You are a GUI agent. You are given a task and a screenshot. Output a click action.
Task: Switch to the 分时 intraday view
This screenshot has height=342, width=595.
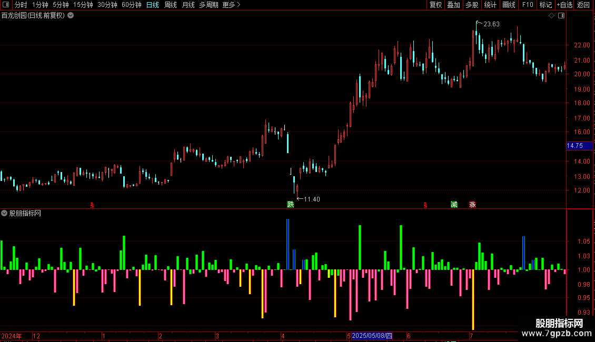click(x=21, y=5)
